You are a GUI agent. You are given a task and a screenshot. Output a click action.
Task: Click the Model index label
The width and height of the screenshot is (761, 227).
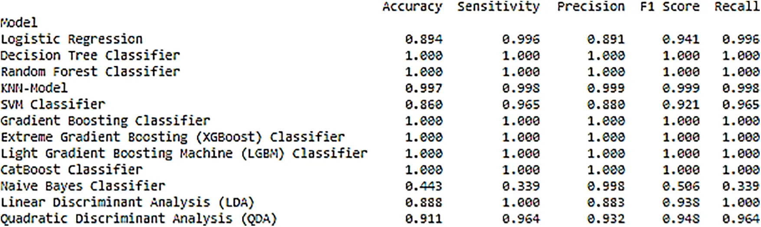19,22
